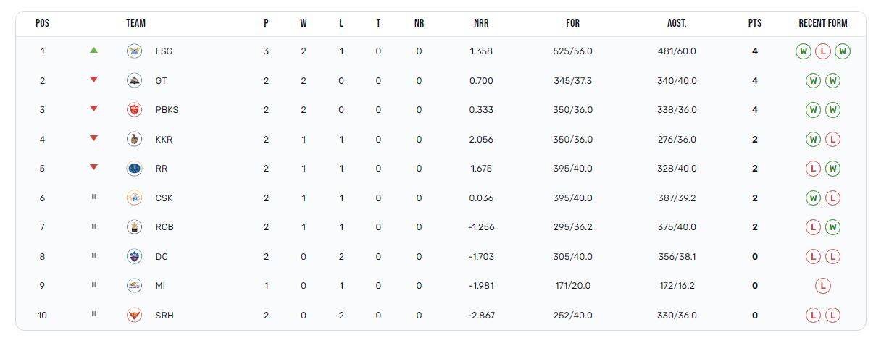The height and width of the screenshot is (343, 889).
Task: Click the SRH team logo
Action: pos(134,316)
